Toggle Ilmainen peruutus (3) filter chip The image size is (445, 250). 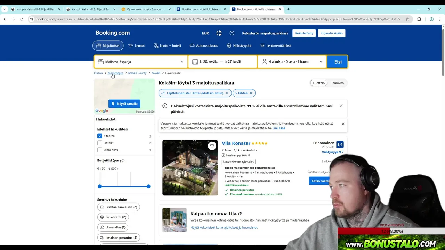[x=119, y=237]
